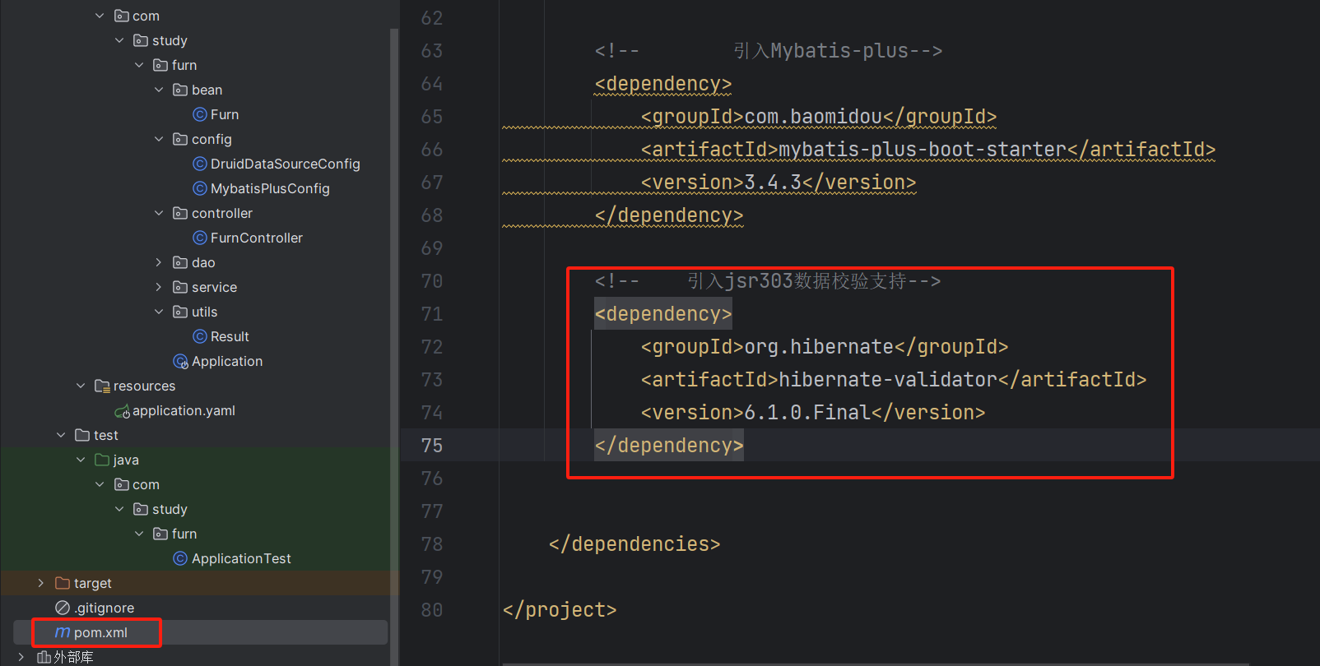1320x666 pixels.
Task: Collapse the test folder
Action: (x=61, y=435)
